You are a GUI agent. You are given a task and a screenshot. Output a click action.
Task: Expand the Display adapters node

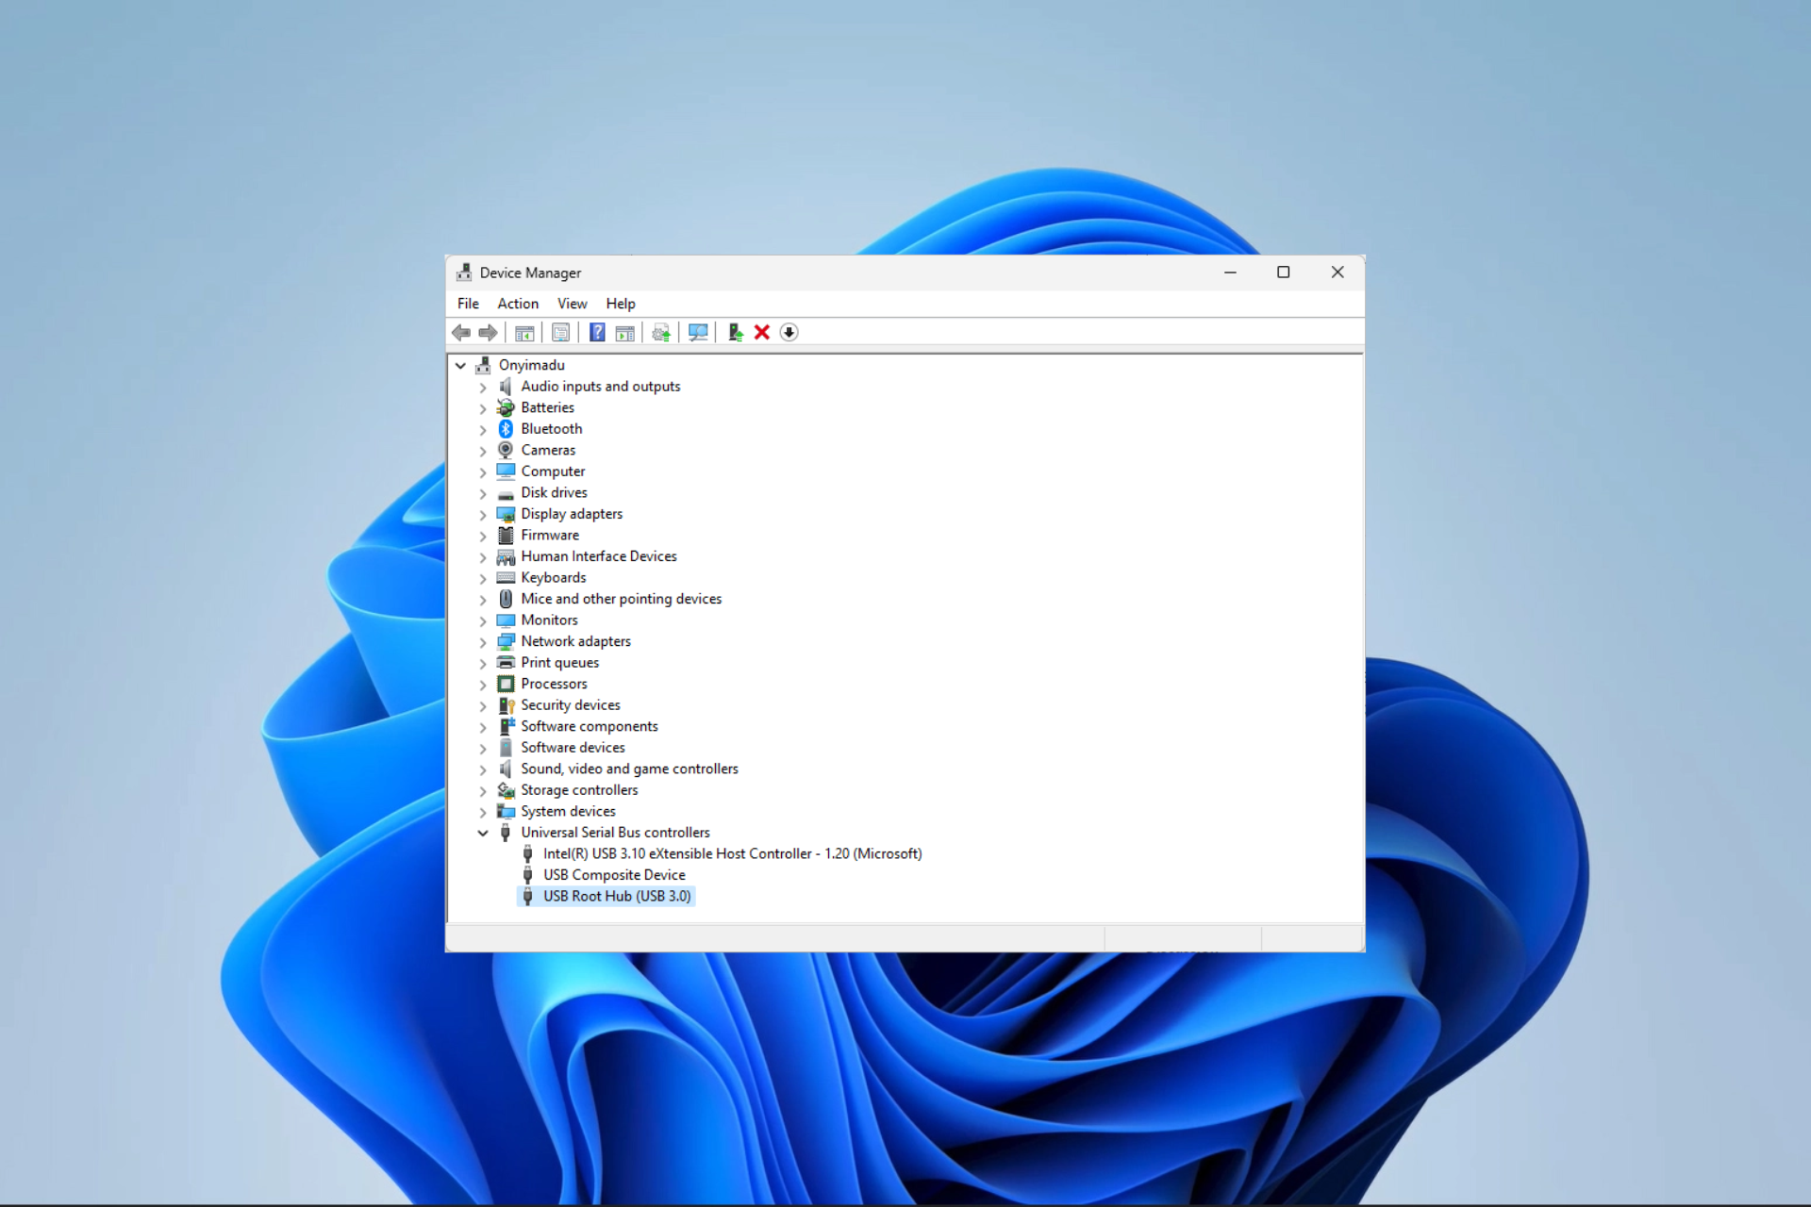(483, 514)
